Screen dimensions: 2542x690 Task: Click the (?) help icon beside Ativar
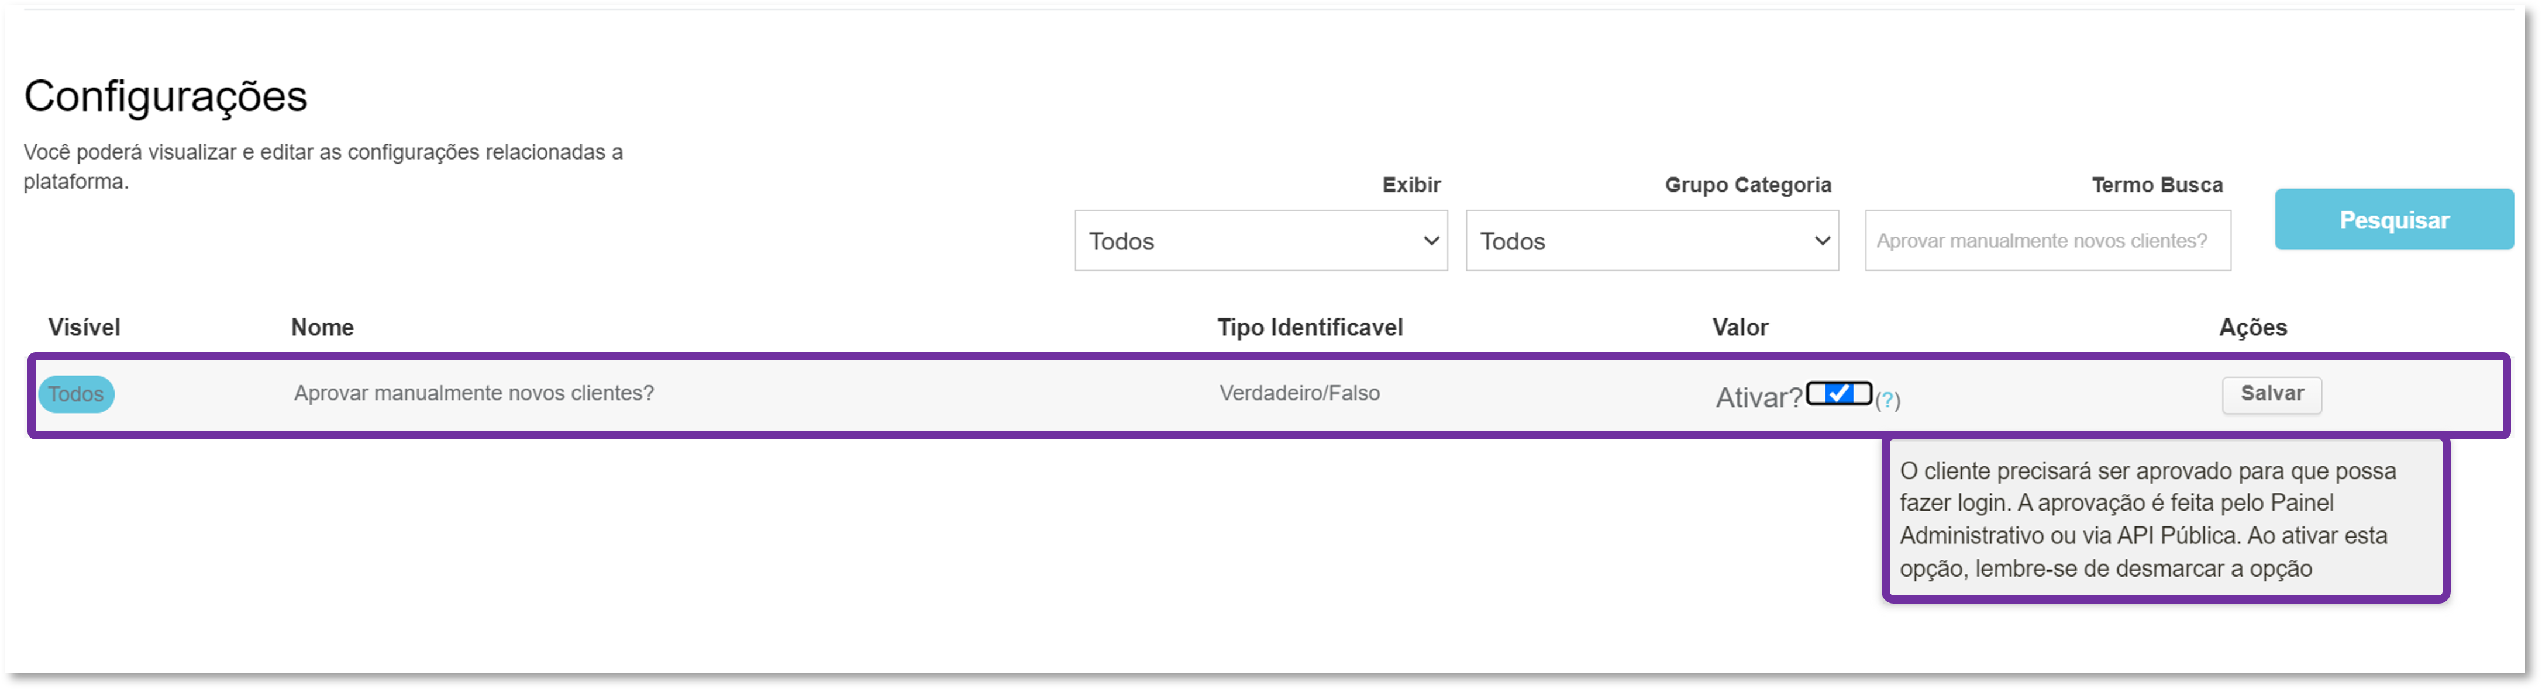(x=1887, y=400)
